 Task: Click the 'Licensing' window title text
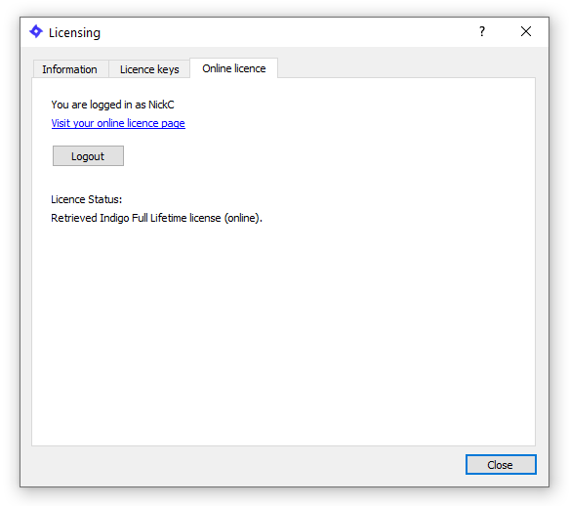click(74, 32)
